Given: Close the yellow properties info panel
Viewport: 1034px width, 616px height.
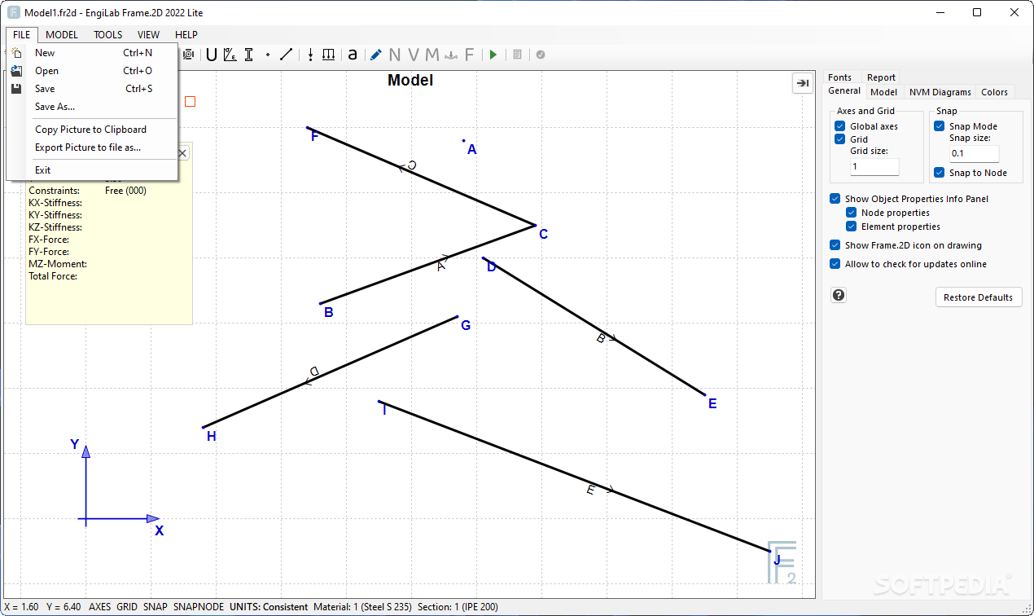Looking at the screenshot, I should click(182, 153).
